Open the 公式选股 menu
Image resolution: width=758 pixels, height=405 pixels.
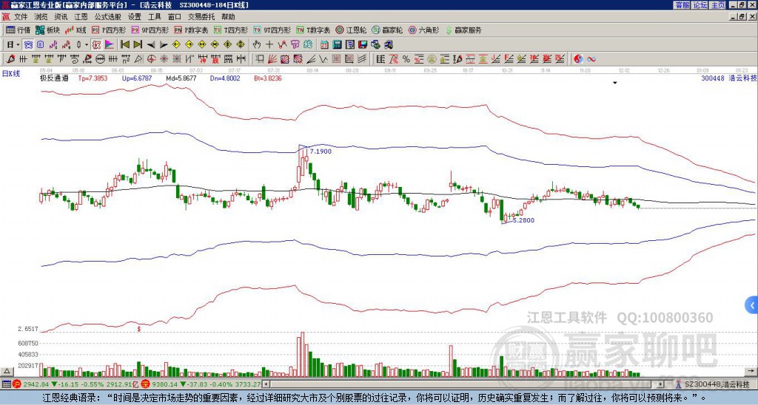108,17
